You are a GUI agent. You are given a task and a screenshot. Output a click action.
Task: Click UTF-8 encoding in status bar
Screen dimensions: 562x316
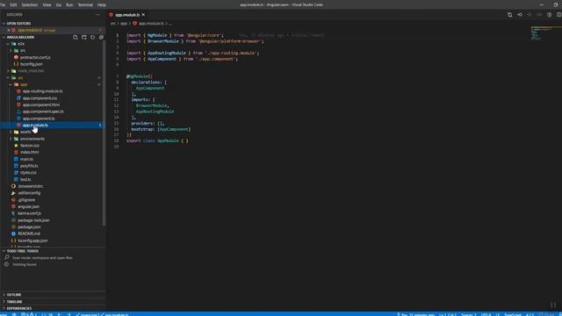point(486,314)
